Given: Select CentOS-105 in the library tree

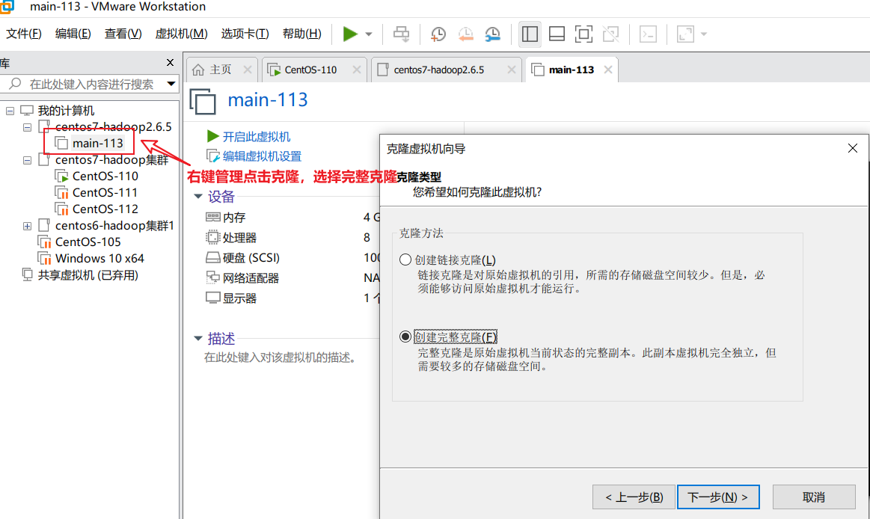Looking at the screenshot, I should point(88,242).
